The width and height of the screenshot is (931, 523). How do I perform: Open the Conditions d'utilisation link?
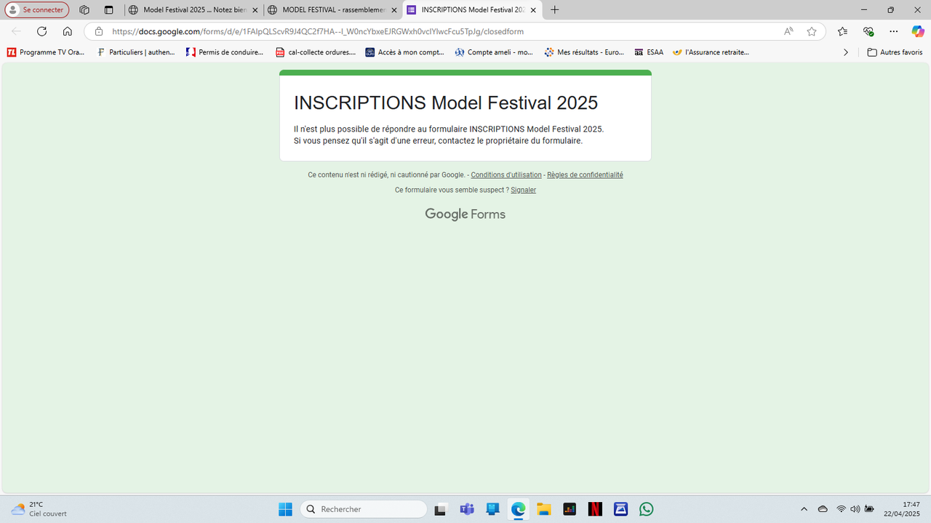click(x=506, y=175)
